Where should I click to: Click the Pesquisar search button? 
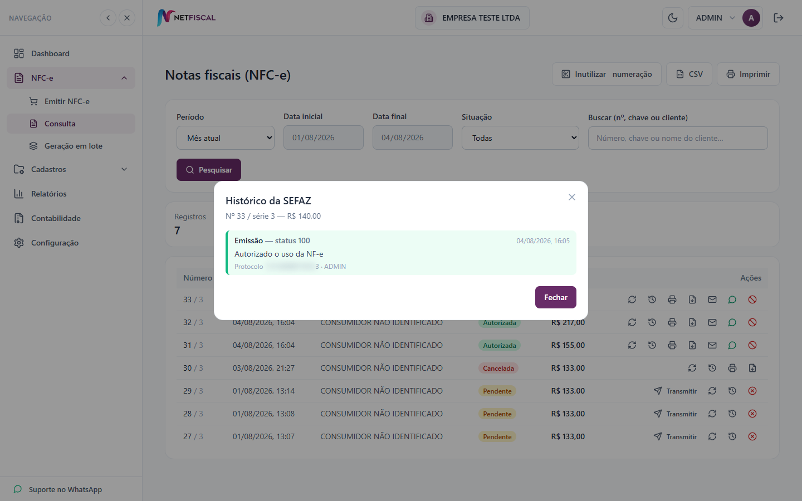pyautogui.click(x=209, y=170)
